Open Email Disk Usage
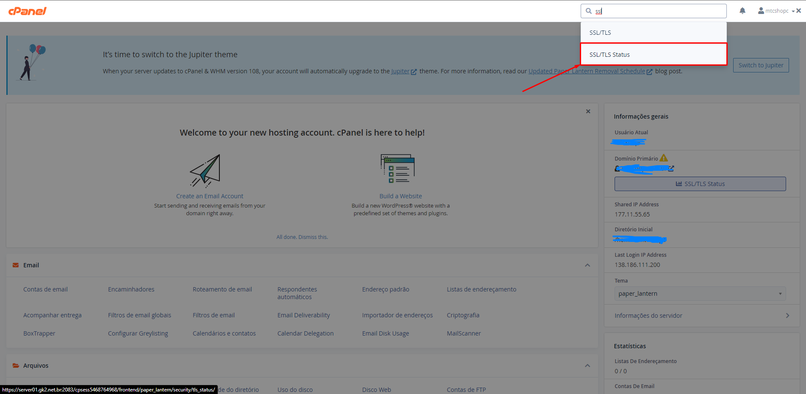 [385, 333]
